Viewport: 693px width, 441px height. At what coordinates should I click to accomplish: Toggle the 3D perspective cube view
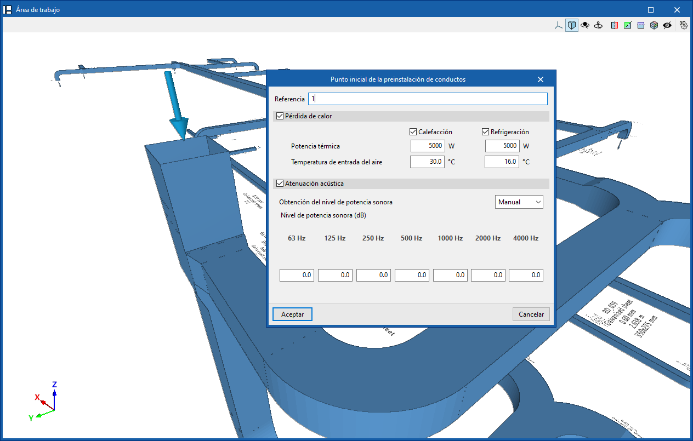pyautogui.click(x=572, y=25)
